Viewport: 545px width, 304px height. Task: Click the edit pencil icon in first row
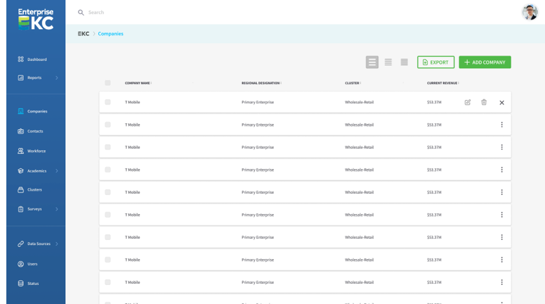tap(468, 102)
